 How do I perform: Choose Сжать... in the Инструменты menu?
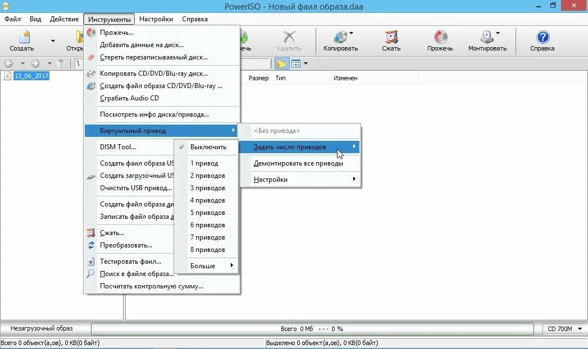click(129, 233)
